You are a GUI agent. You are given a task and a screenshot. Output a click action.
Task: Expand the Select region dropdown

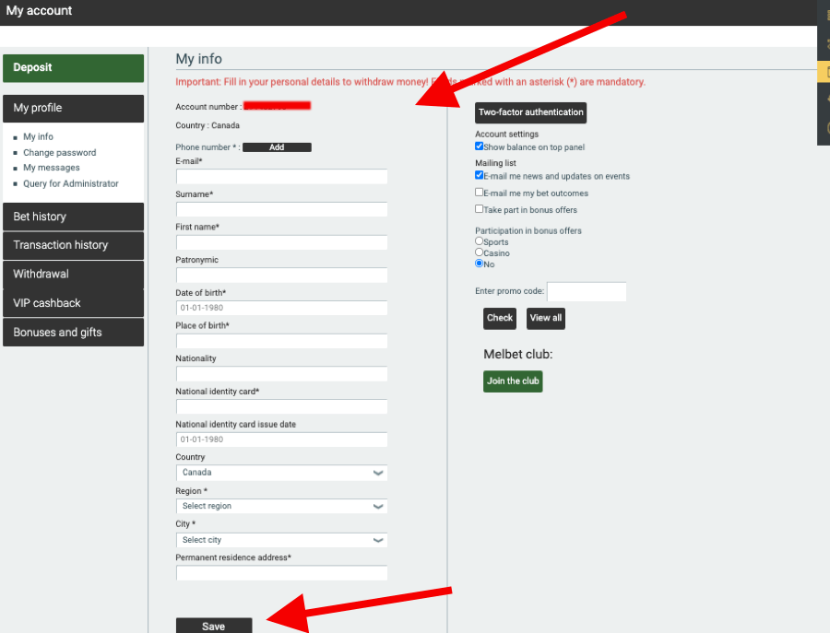click(281, 506)
